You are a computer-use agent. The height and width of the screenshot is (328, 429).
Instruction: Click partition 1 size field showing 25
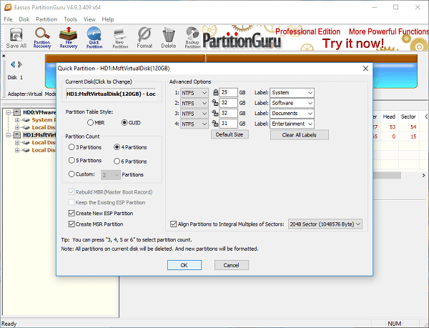(x=229, y=92)
